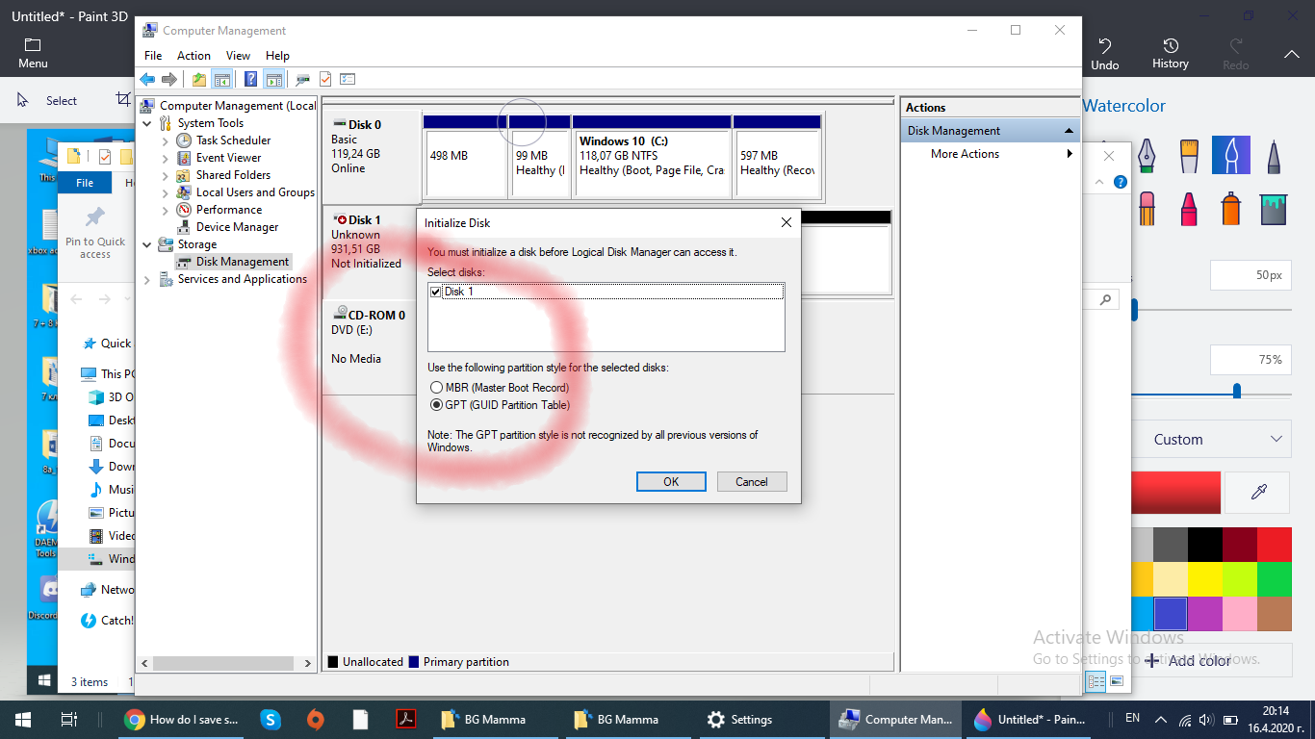Cancel the Initialize Disk dialog
This screenshot has width=1315, height=739.
coord(751,482)
